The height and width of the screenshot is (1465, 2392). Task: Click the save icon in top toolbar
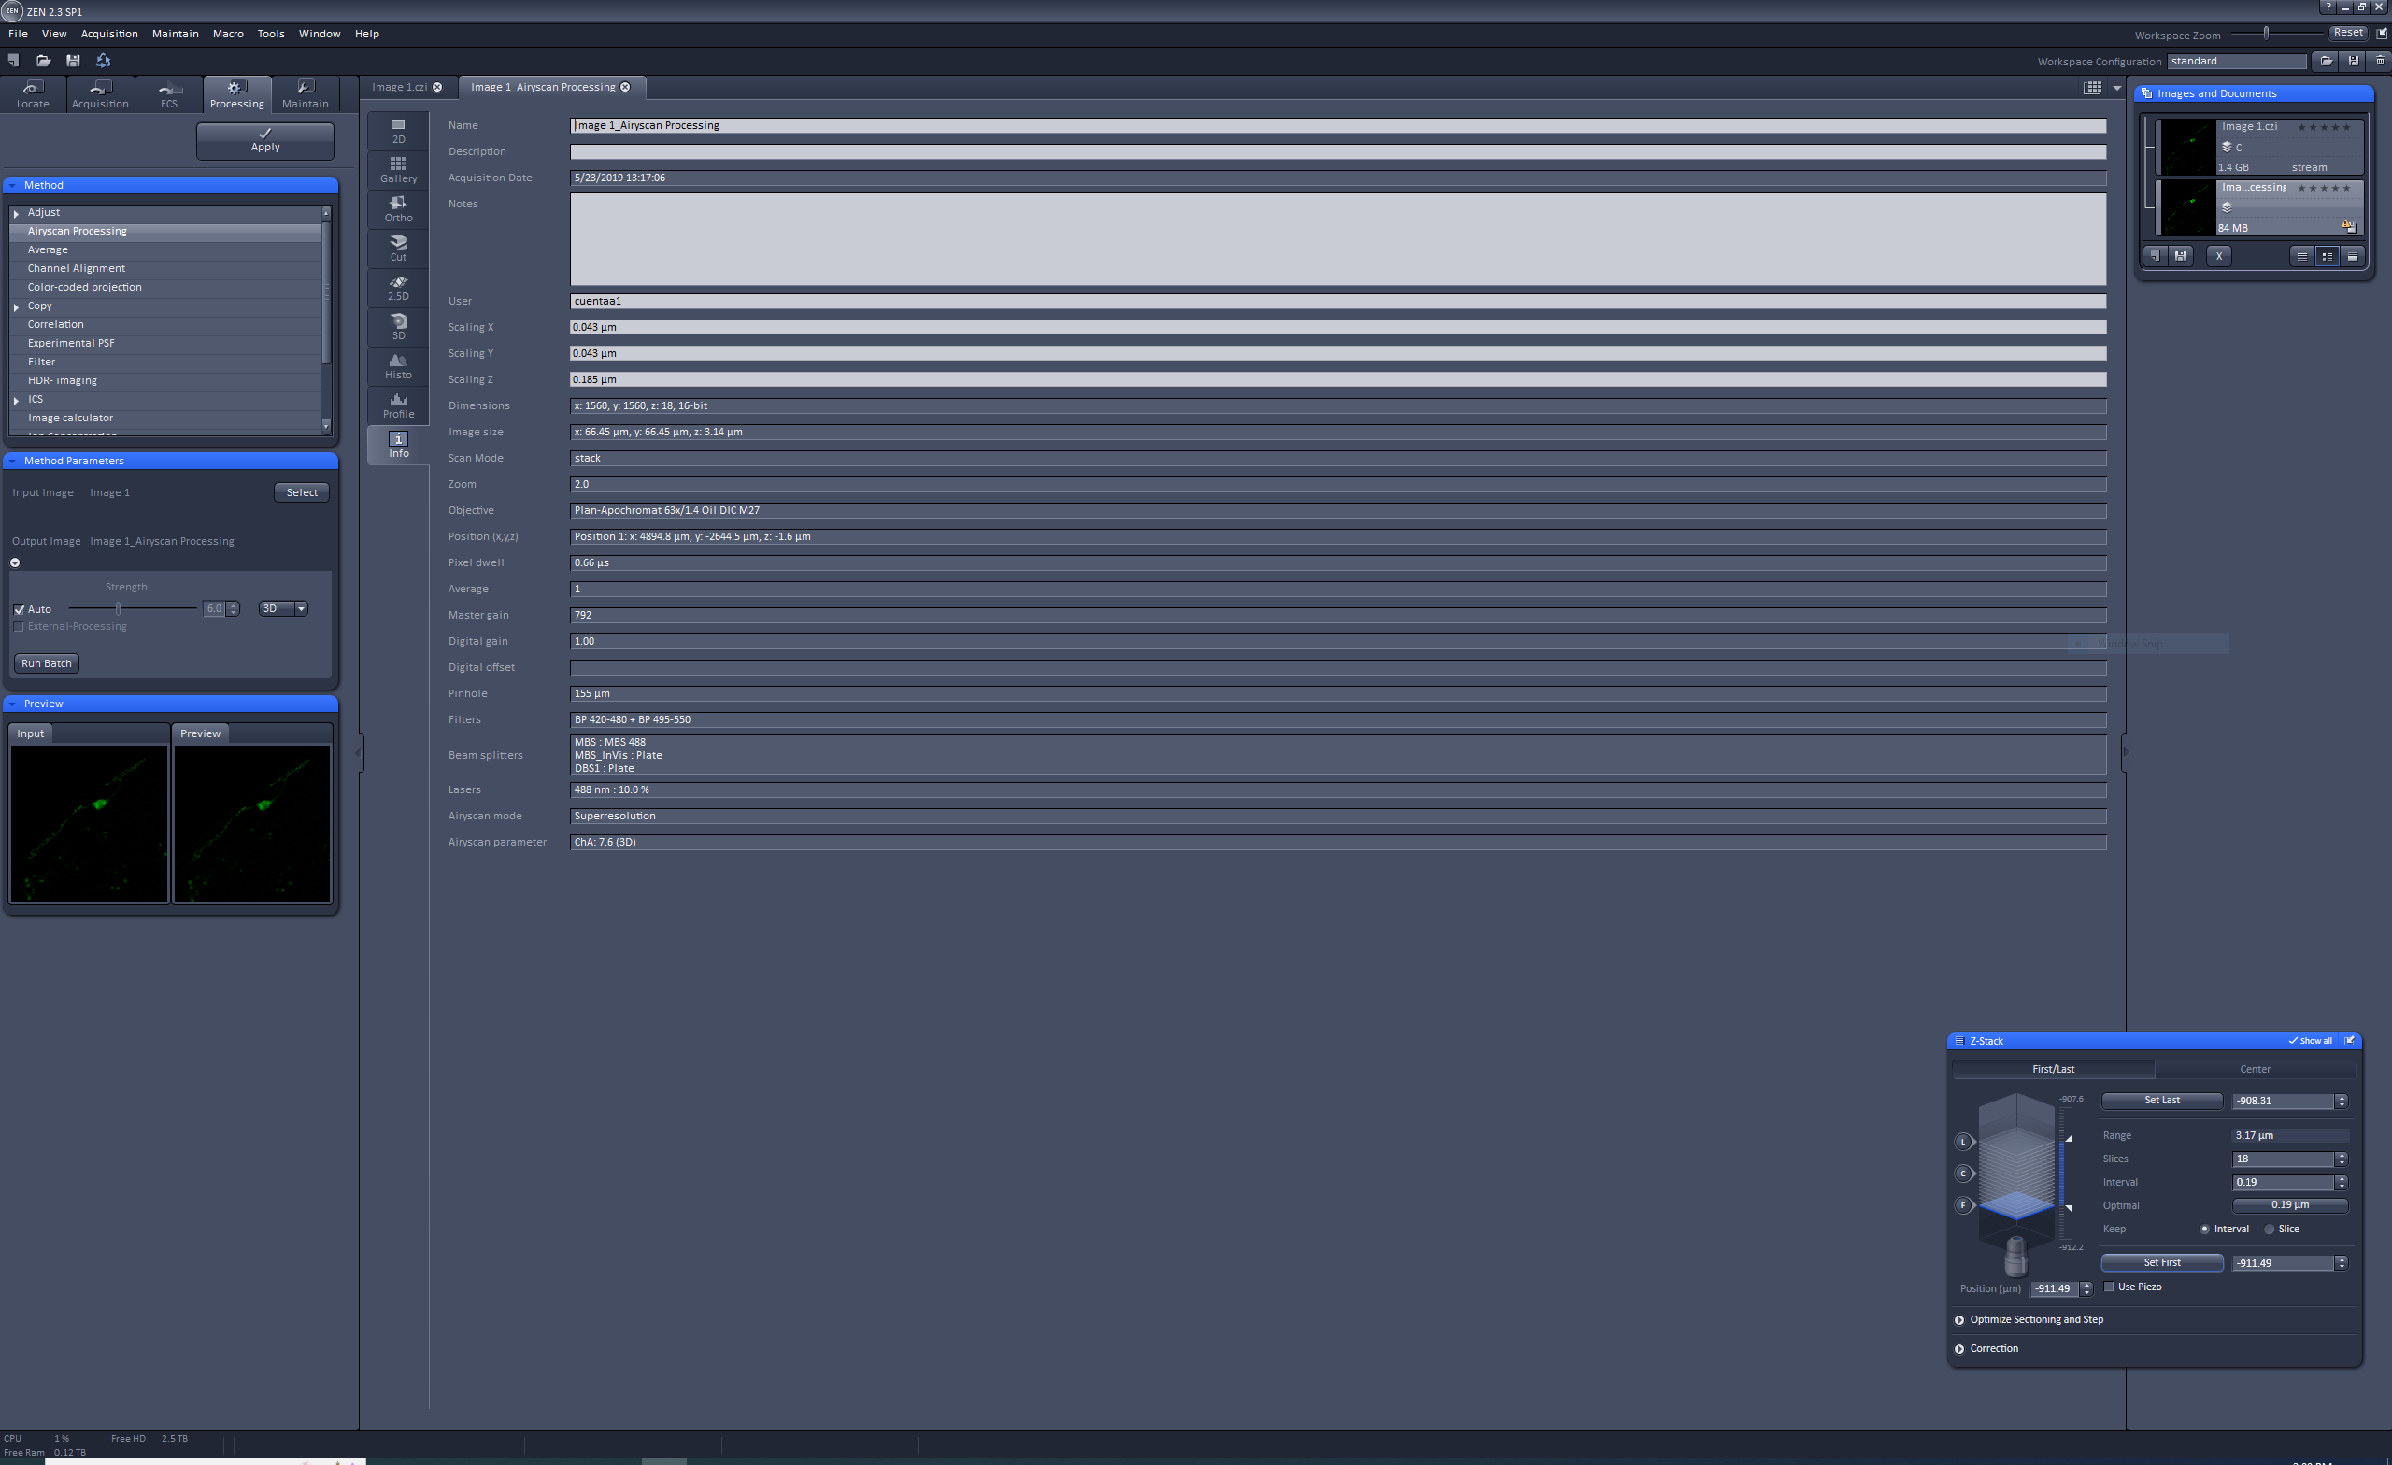pos(73,60)
